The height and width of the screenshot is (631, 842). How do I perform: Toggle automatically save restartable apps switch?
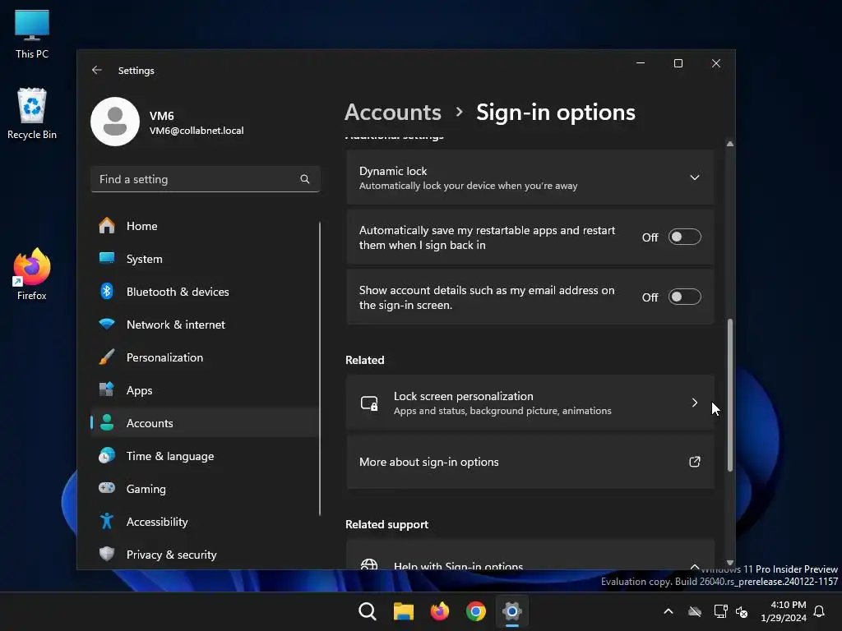point(685,237)
